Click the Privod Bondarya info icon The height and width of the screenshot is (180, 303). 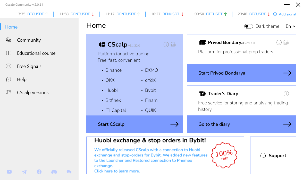tap(279, 43)
